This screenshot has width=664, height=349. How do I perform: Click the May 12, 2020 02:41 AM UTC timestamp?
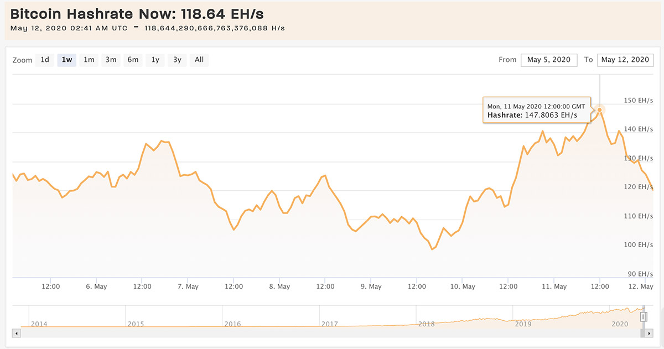tap(69, 28)
